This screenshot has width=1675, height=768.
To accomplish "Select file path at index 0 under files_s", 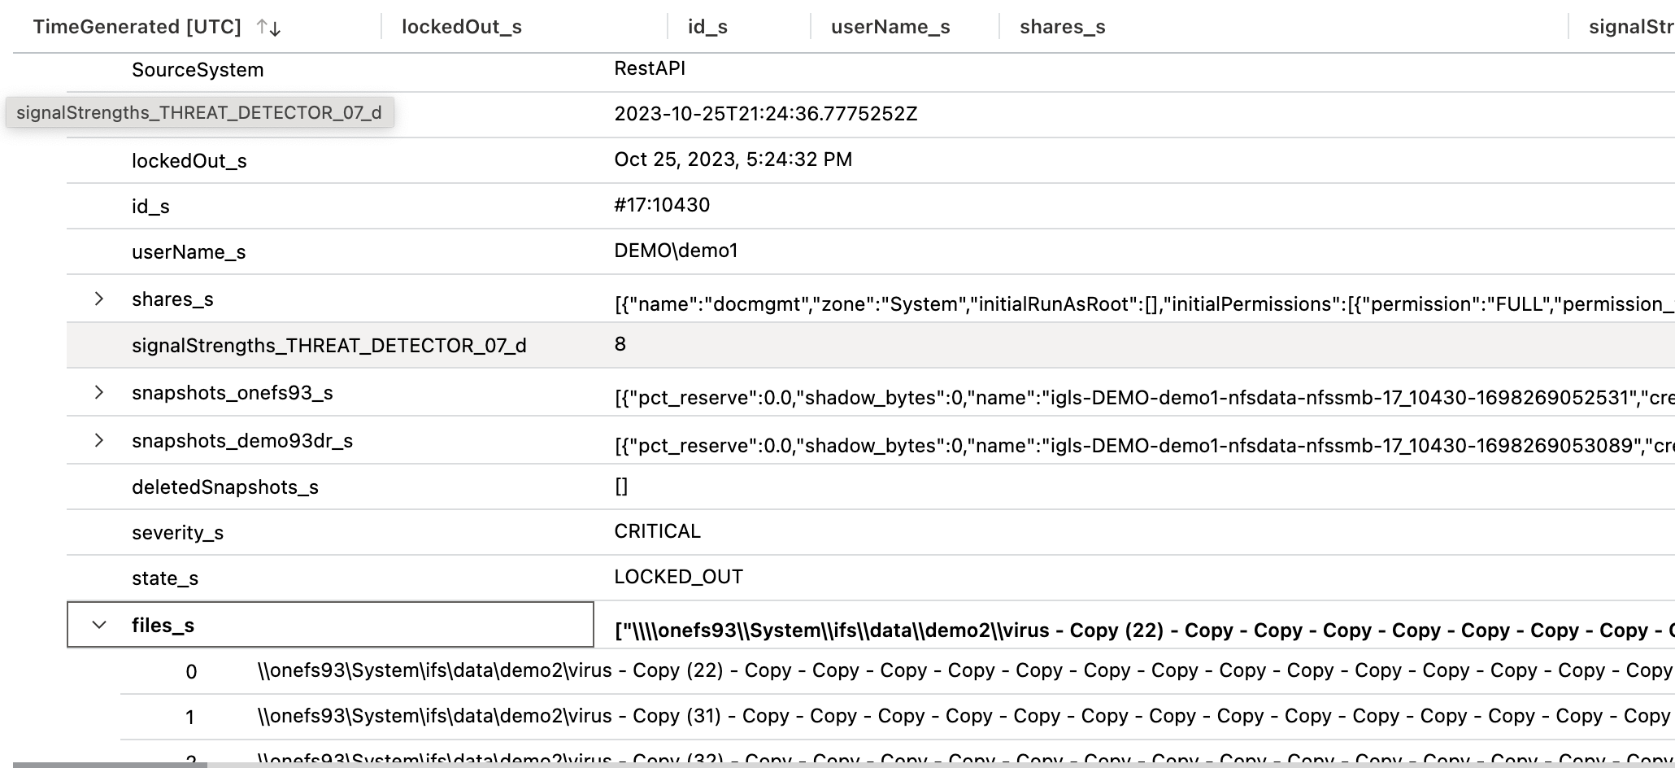I will point(813,670).
